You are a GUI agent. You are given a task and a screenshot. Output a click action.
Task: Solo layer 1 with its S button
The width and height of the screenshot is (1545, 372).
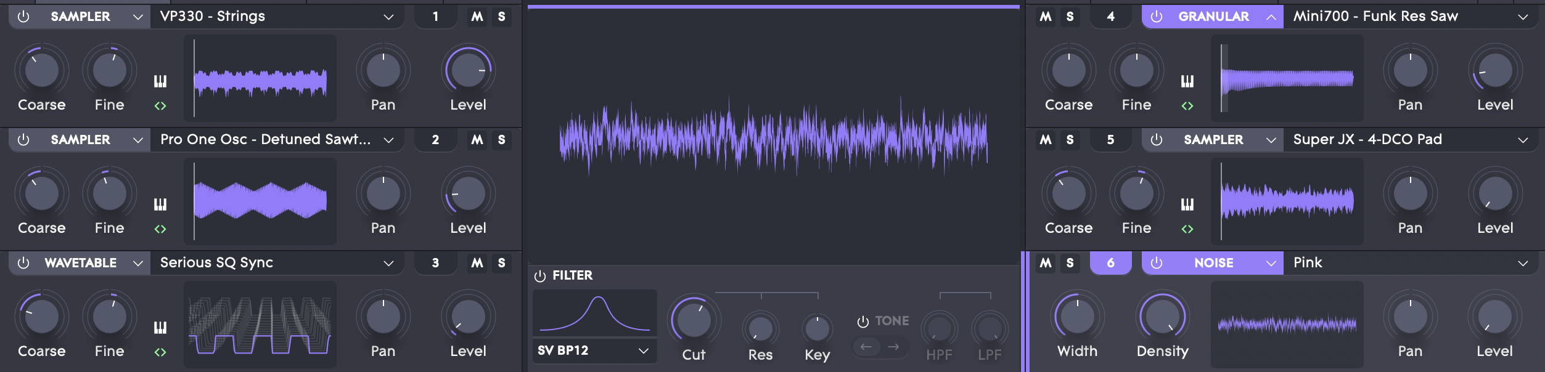(x=502, y=17)
